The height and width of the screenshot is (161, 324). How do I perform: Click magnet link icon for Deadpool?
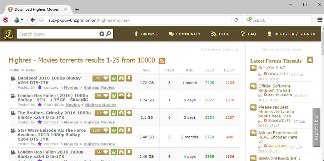pos(121,78)
